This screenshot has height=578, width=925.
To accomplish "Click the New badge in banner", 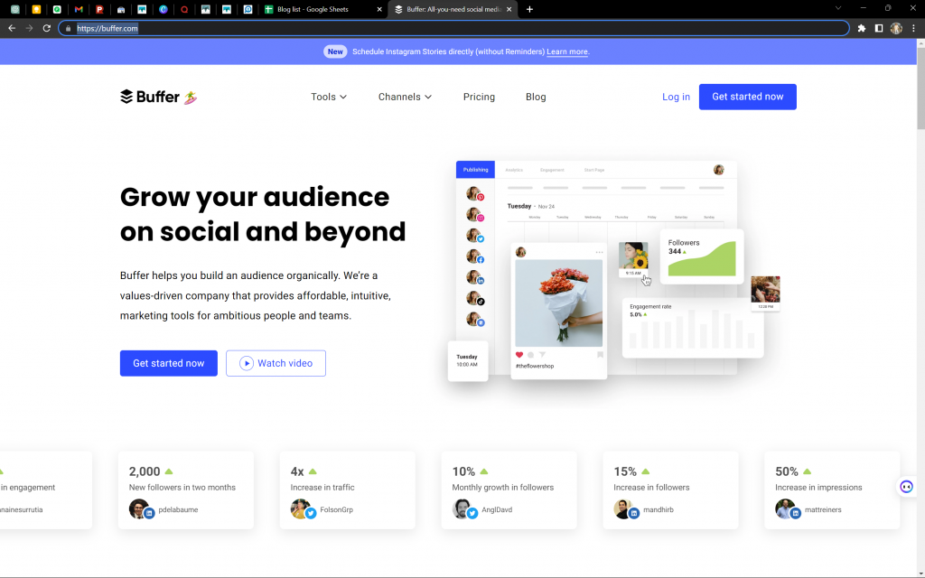I will (x=335, y=51).
